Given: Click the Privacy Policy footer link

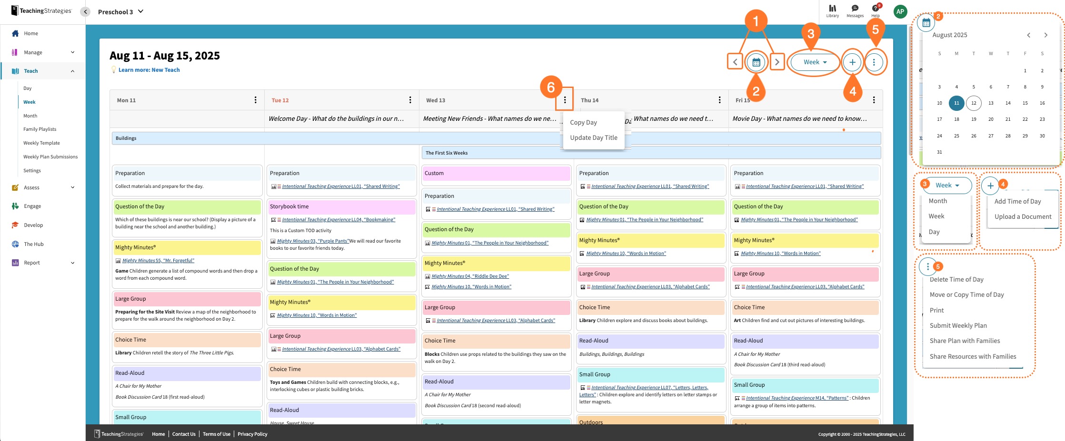Looking at the screenshot, I should (x=252, y=434).
